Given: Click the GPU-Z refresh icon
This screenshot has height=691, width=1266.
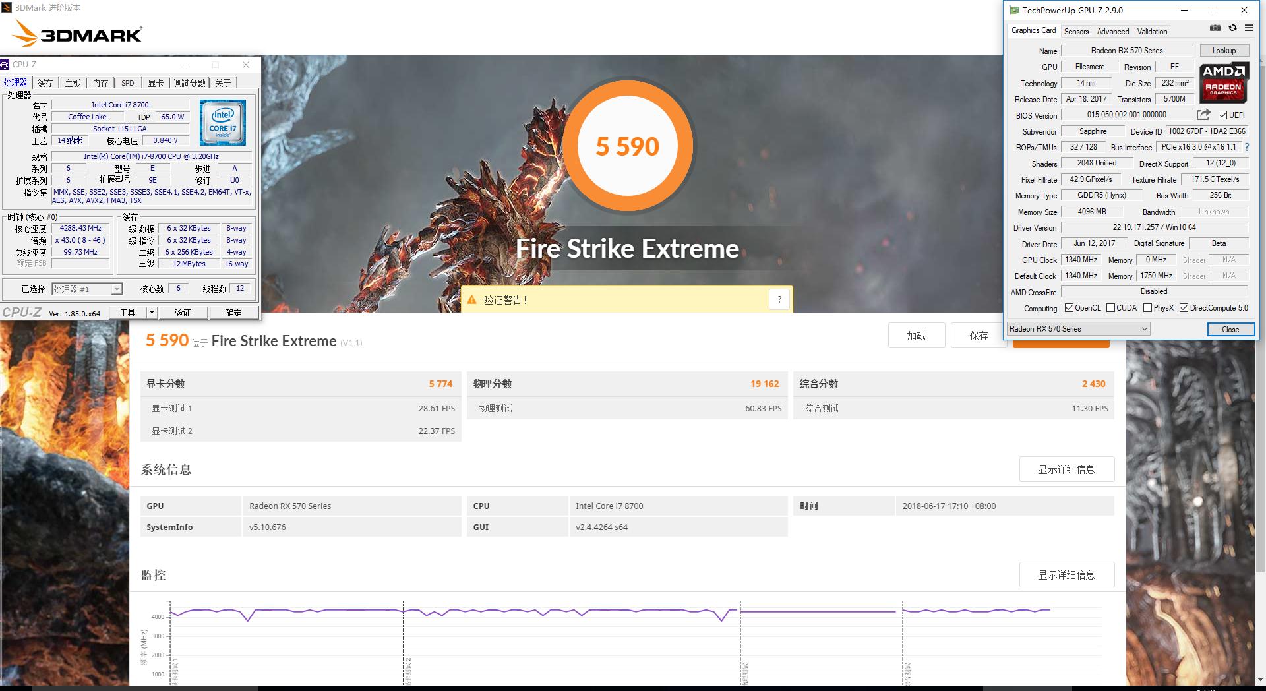Looking at the screenshot, I should pyautogui.click(x=1232, y=28).
